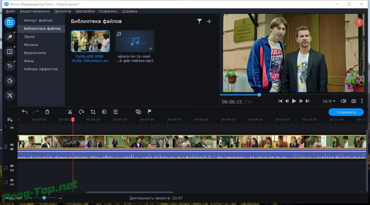
Task: Open the Import tab in left sidebar
Action: pyautogui.click(x=10, y=22)
